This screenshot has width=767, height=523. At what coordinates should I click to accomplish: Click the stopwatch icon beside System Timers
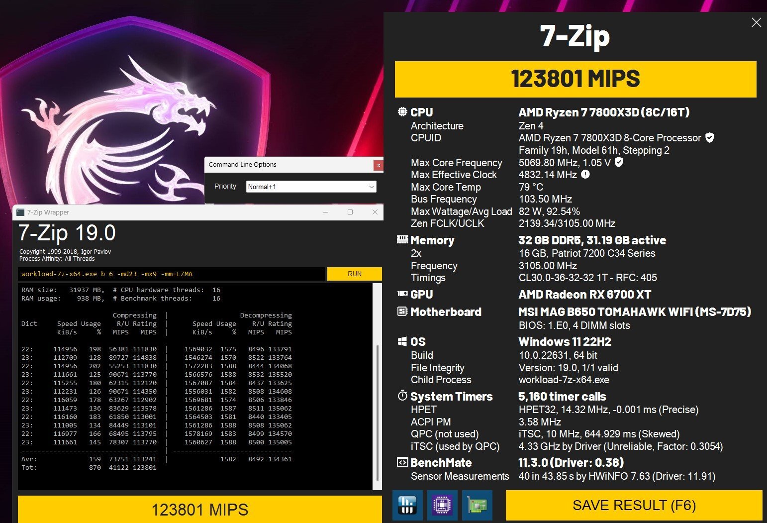click(402, 396)
